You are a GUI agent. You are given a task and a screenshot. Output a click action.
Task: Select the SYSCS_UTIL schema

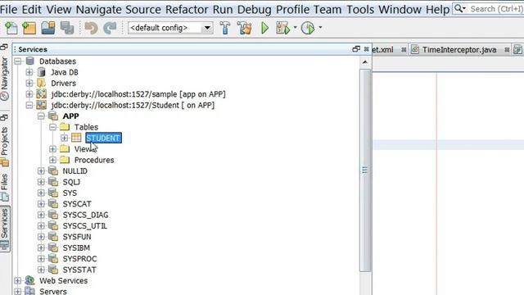pos(85,226)
